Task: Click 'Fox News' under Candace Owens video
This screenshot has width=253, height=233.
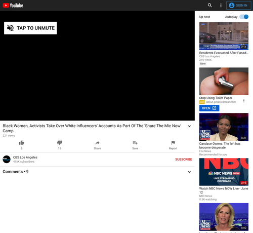Action: tap(205, 151)
